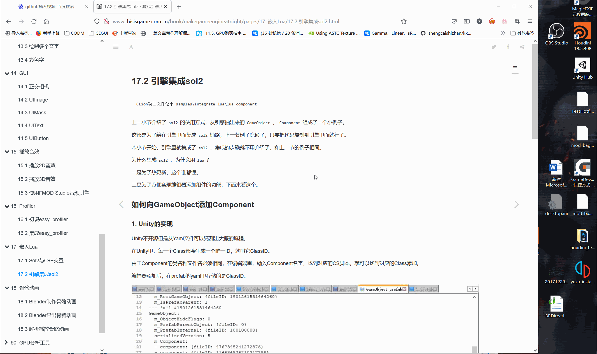Click the page vertical scrollbar thumb
The width and height of the screenshot is (597, 354).
(535, 91)
